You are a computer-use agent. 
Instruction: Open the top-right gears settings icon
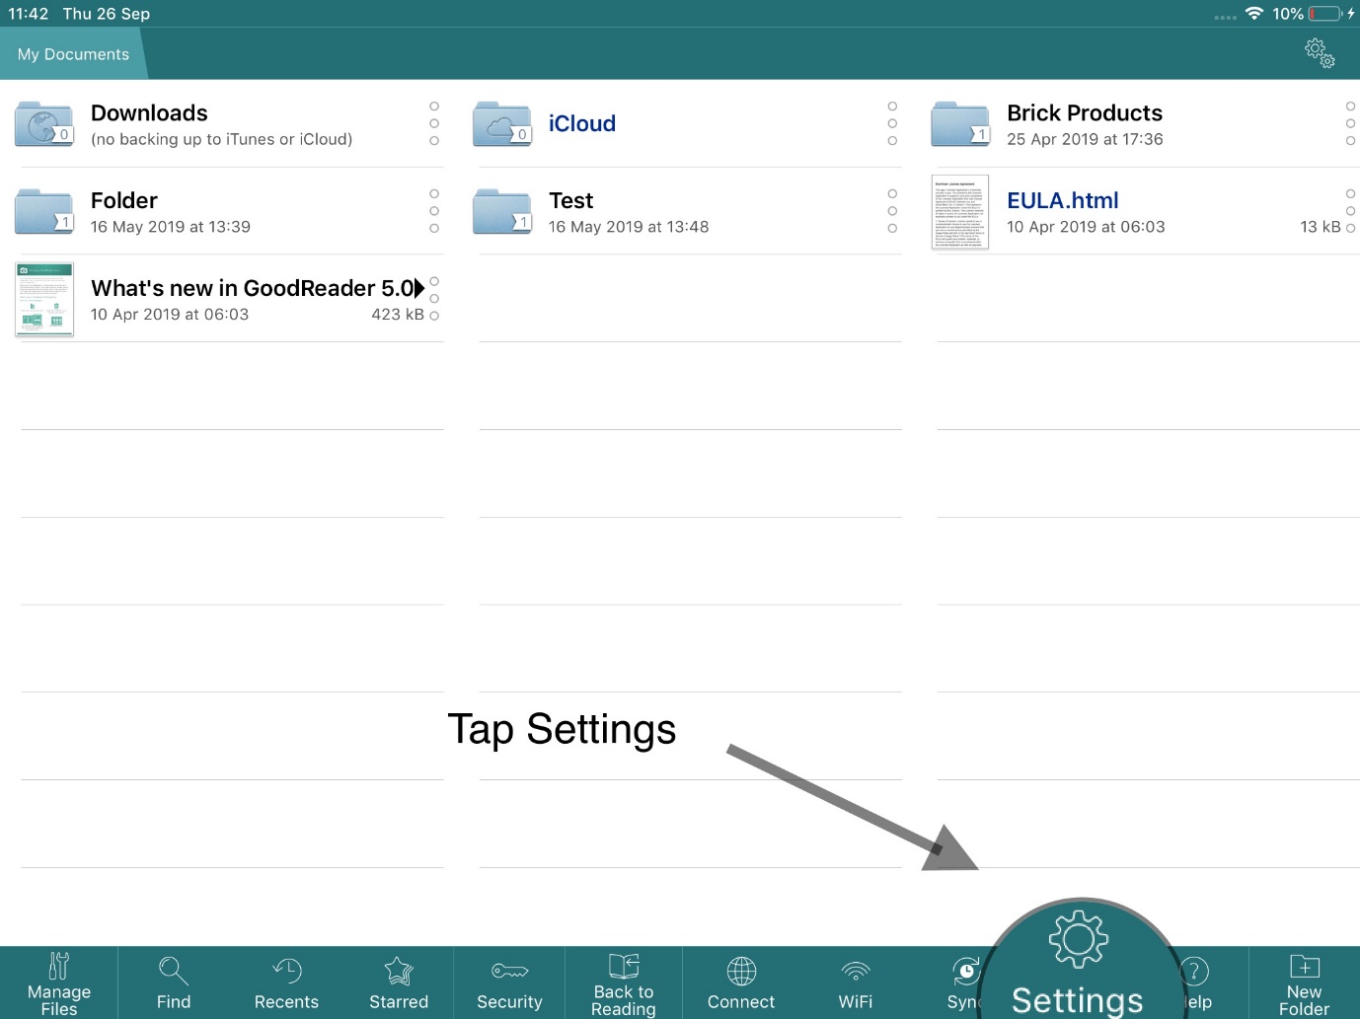tap(1320, 53)
